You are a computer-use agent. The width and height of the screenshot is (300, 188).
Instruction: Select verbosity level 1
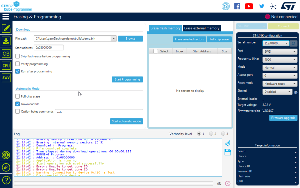[199, 134]
